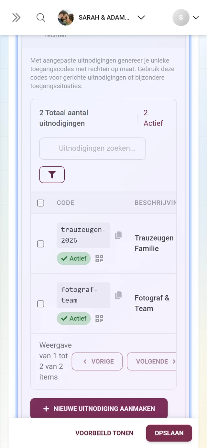Tick the trauzeugen-2026 row checkbox
This screenshot has width=207, height=448.
[x=41, y=244]
